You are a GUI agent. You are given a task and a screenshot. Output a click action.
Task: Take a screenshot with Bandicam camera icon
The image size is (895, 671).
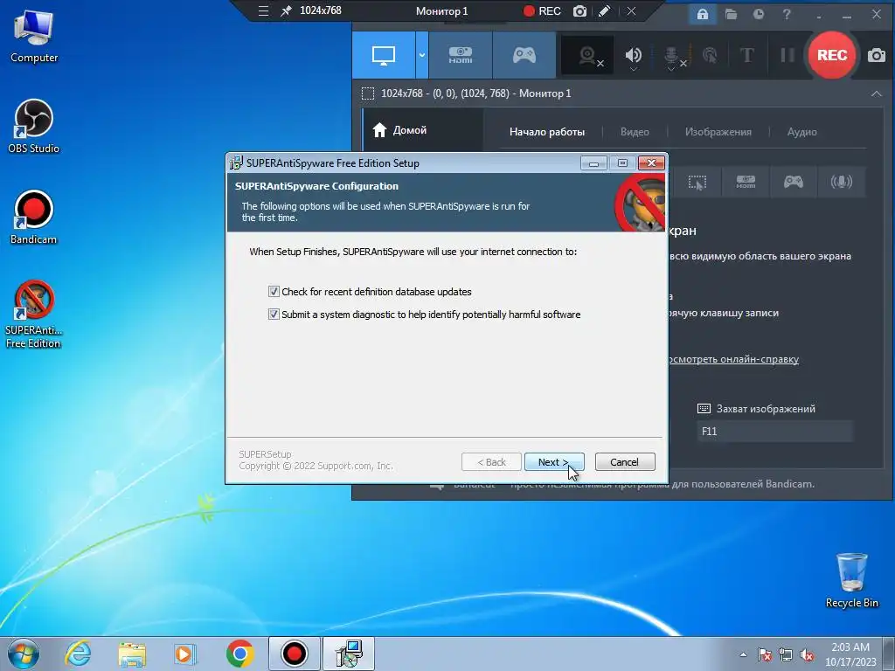877,55
